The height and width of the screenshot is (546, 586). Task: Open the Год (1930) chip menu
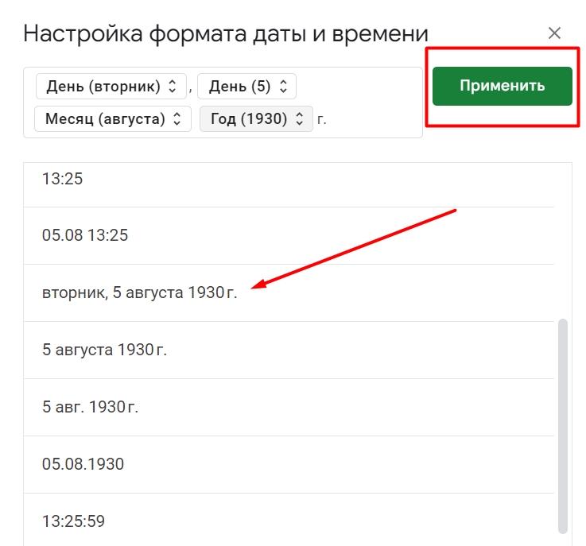click(247, 119)
